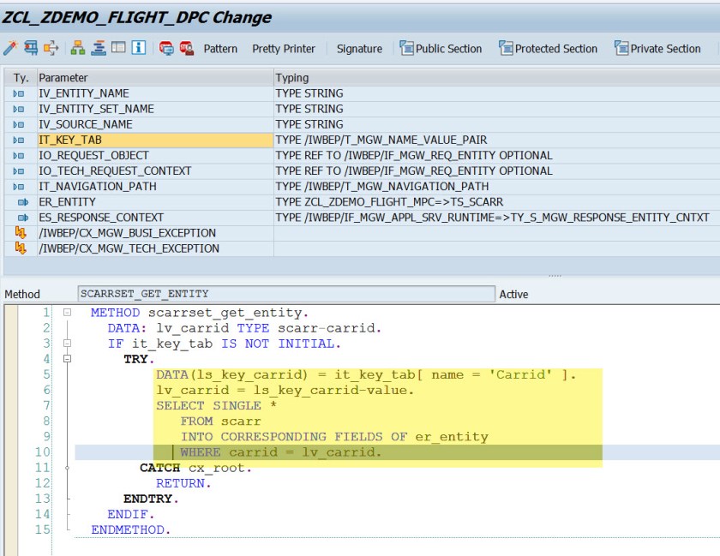
Task: Select the /IWBEP/CX_MGW_TECH_EXCEPTION row text
Action: pyautogui.click(x=129, y=248)
